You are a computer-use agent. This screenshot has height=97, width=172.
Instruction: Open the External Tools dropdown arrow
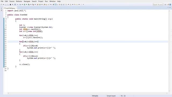tap(35, 5)
